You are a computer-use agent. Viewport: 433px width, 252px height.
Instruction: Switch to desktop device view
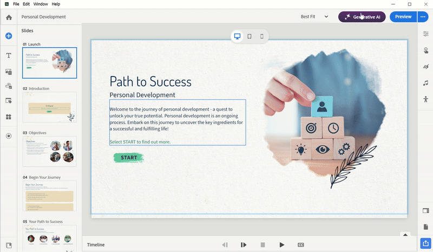[237, 36]
